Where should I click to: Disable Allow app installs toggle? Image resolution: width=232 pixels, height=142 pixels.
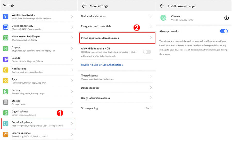[x=224, y=31]
